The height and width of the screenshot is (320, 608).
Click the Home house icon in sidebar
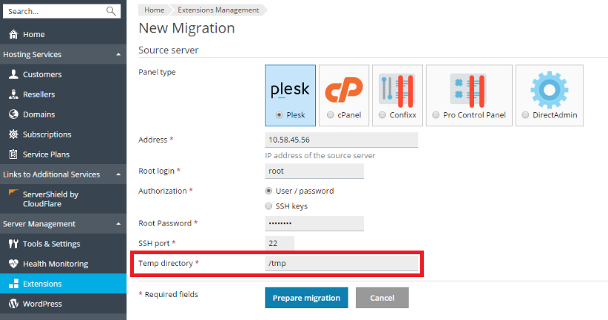[x=13, y=35]
